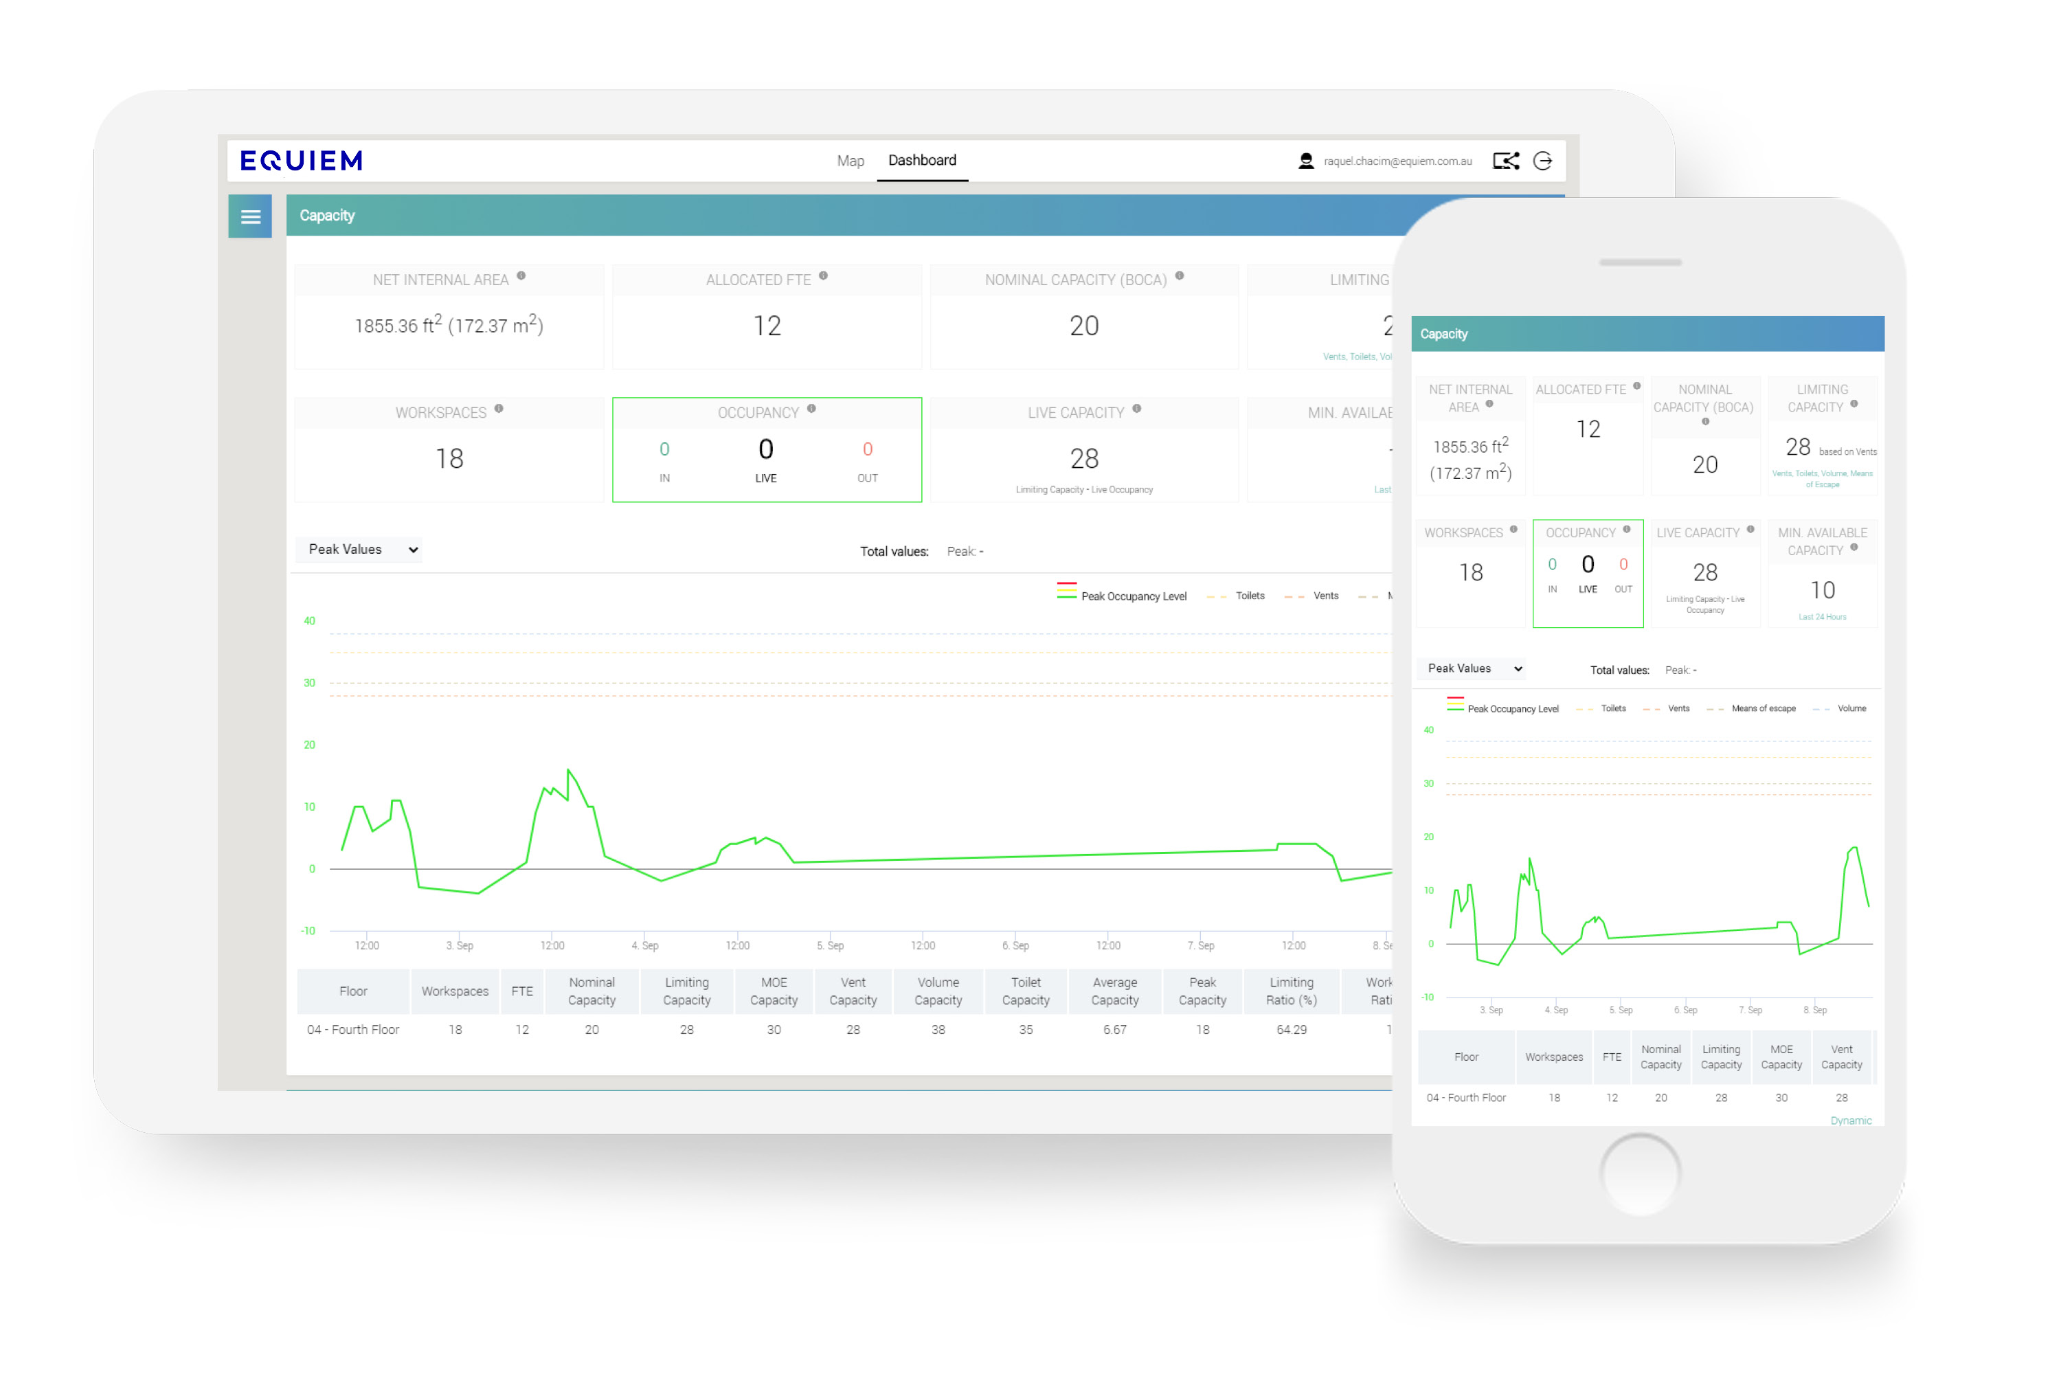Screen dimensions: 2061x1374
Task: Open Peak Values dropdown on phone
Action: (1474, 668)
